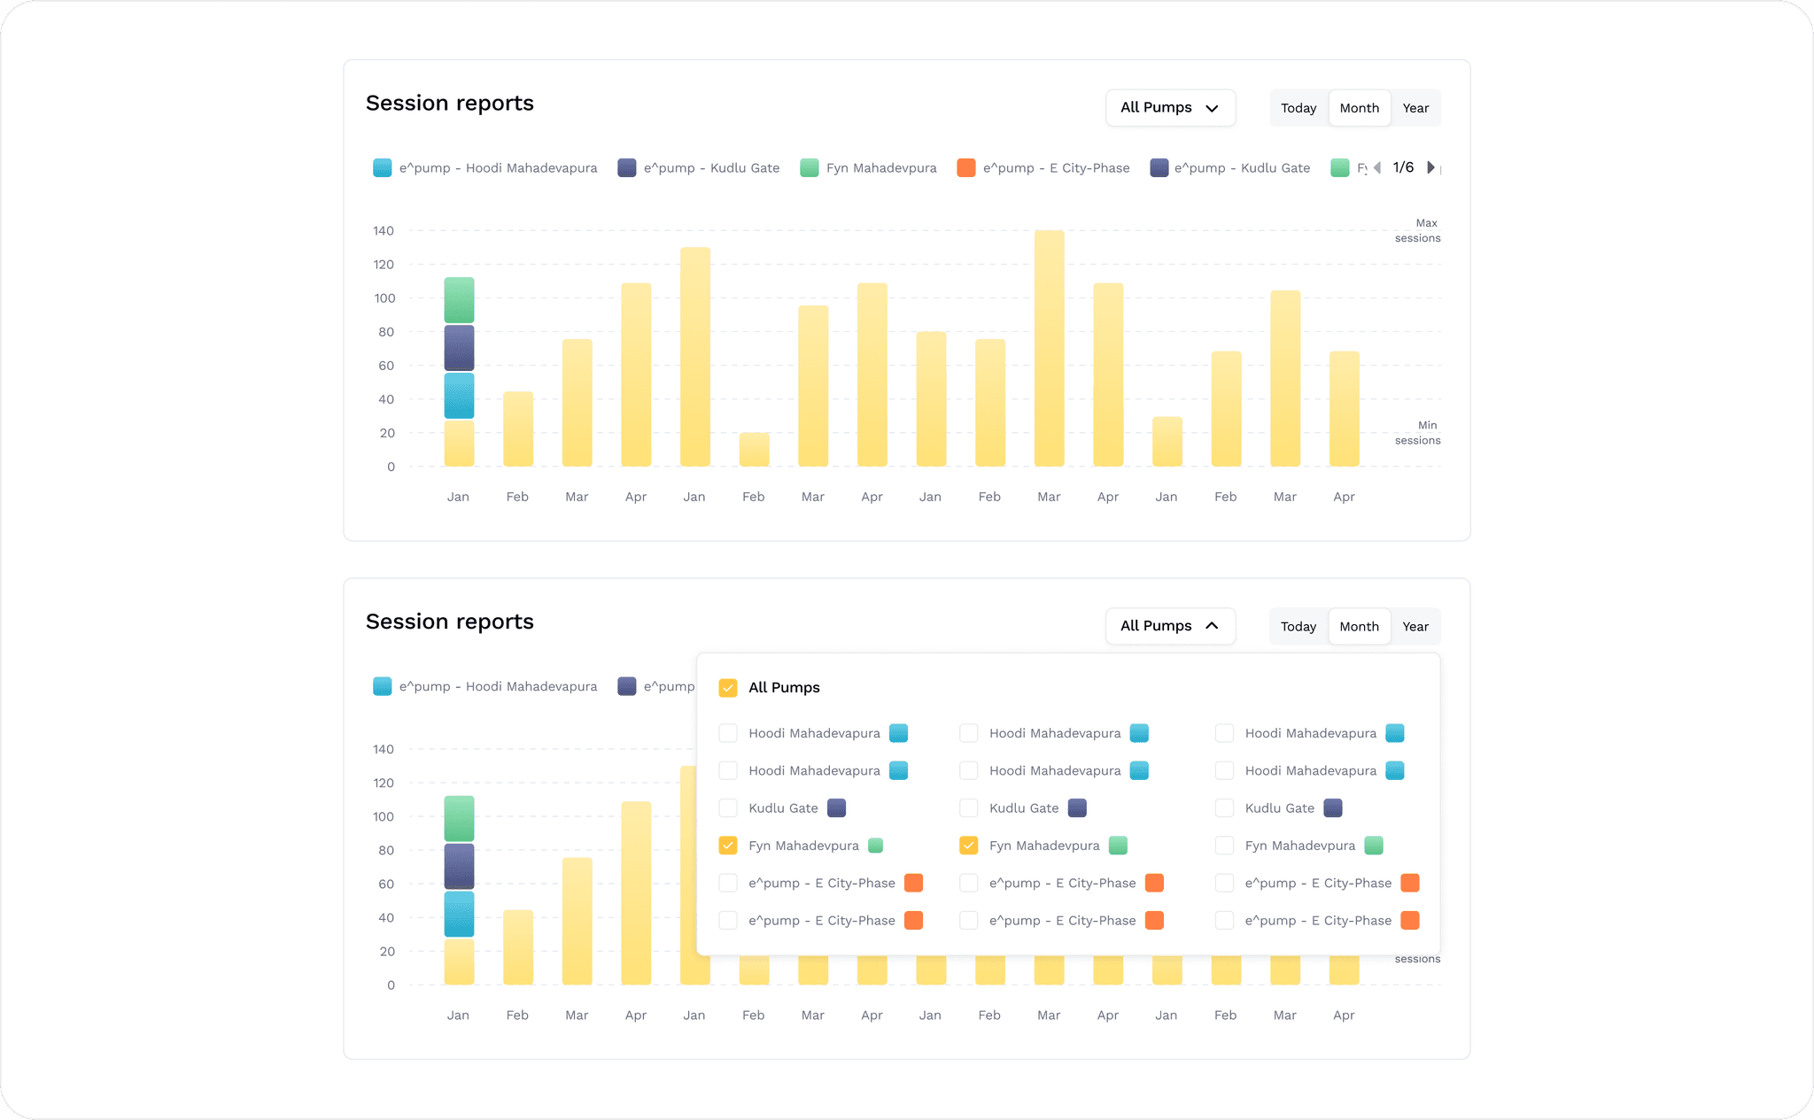
Task: Switch to Today tab in lower card
Action: pyautogui.click(x=1298, y=627)
